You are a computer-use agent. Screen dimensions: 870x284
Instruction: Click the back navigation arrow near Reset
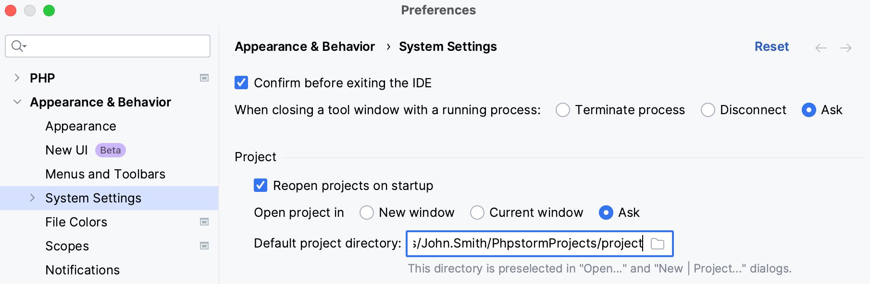(x=821, y=47)
